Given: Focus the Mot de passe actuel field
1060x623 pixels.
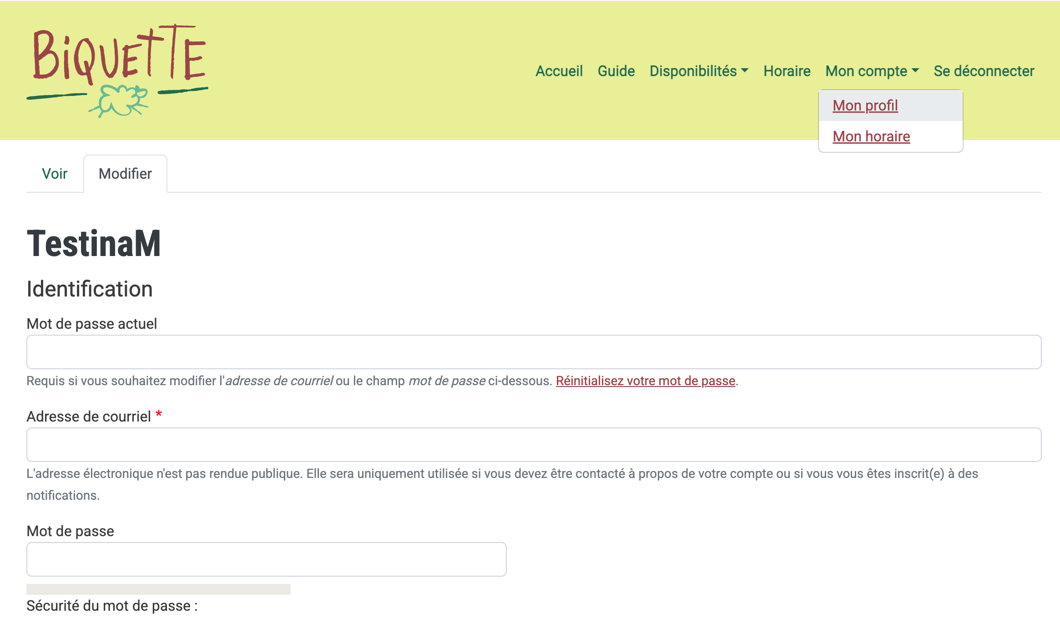Looking at the screenshot, I should (533, 352).
